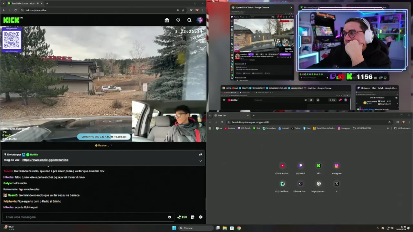
Task: Open Chrome menu in Kick window
Action: click(203, 10)
